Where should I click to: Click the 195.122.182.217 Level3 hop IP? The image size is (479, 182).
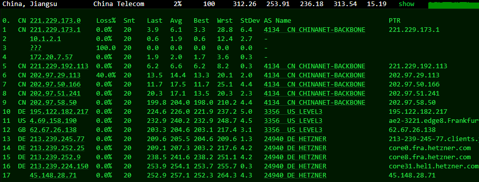click(x=59, y=112)
